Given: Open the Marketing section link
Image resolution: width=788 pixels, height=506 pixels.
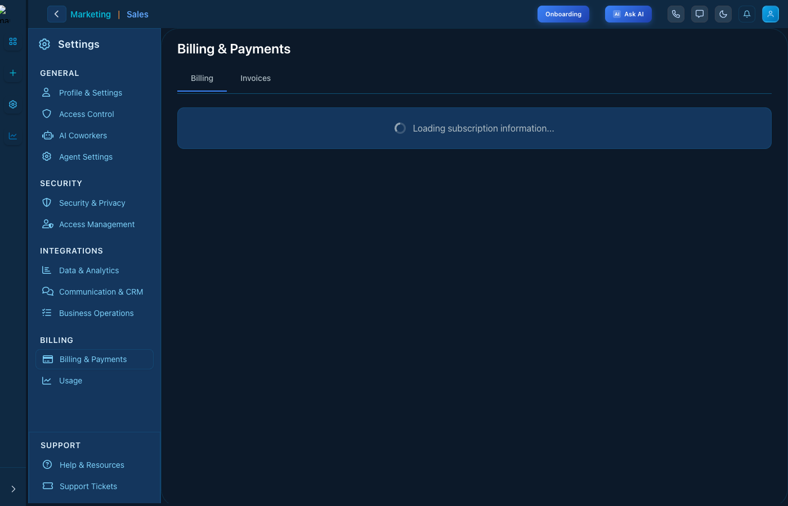Looking at the screenshot, I should (91, 15).
